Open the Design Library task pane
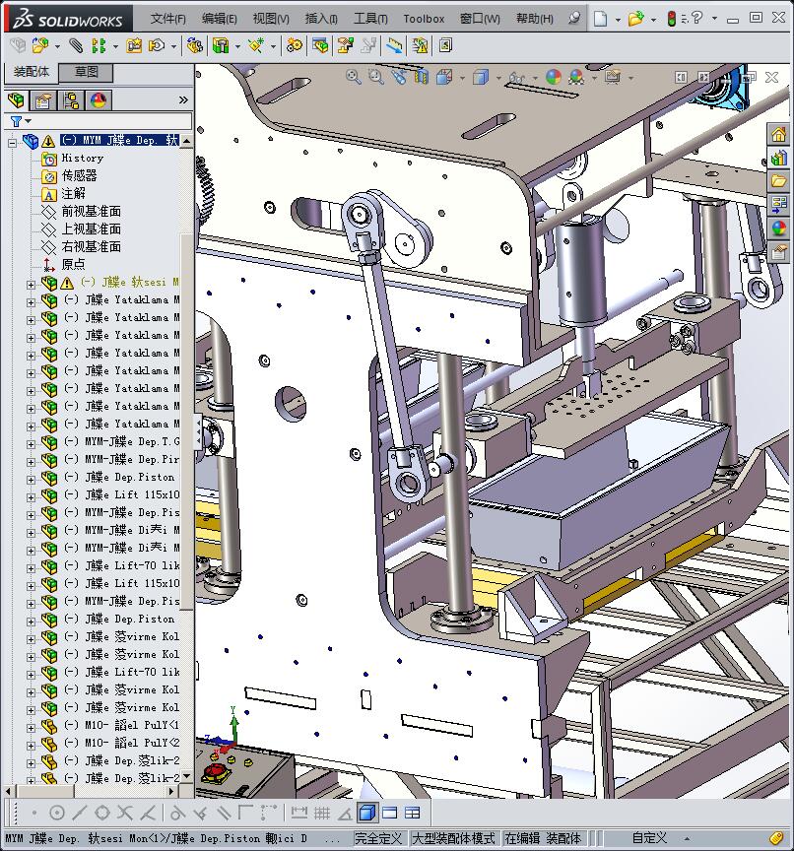This screenshot has height=851, width=794. point(778,158)
